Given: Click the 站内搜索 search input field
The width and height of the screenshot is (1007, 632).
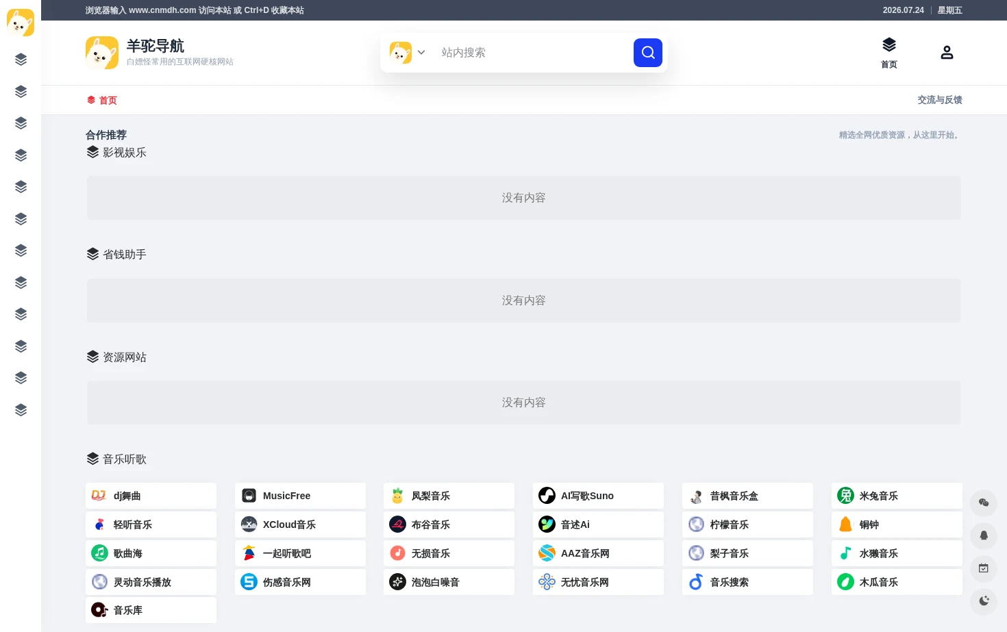Looking at the screenshot, I should [x=533, y=53].
